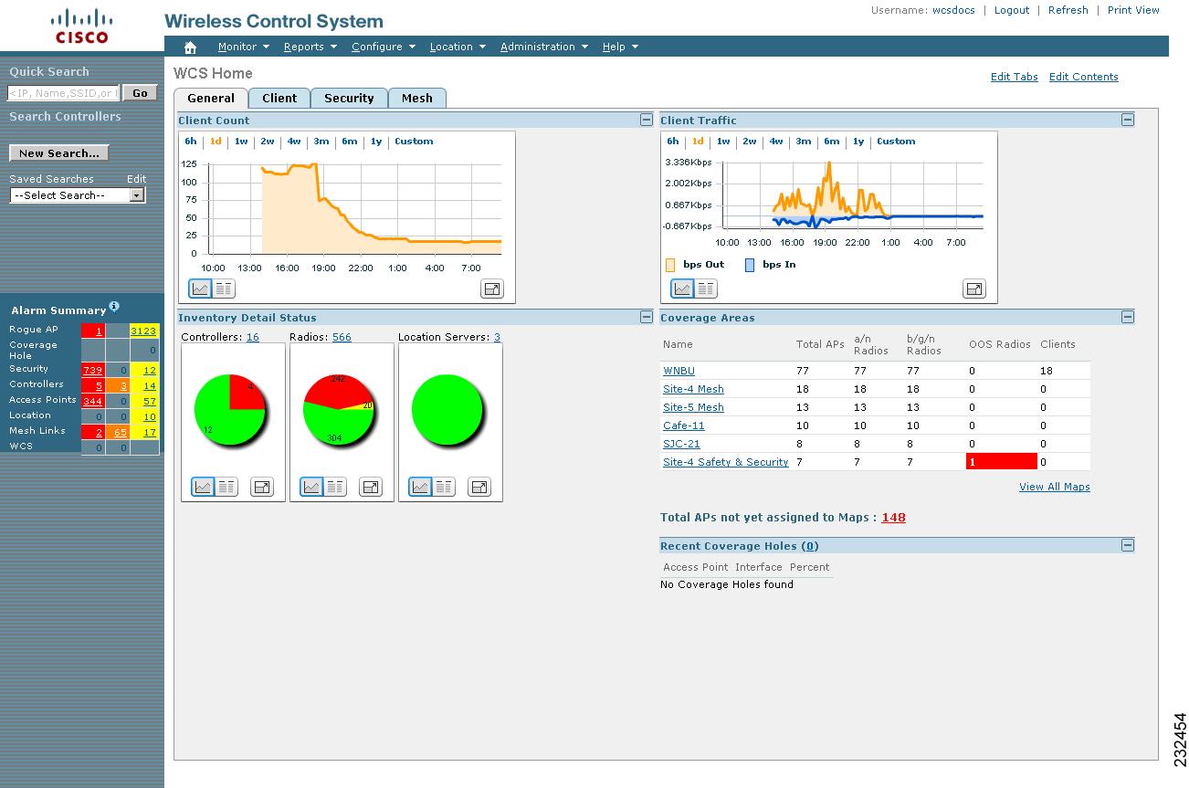Open the Saved Searches dropdown

coord(78,195)
